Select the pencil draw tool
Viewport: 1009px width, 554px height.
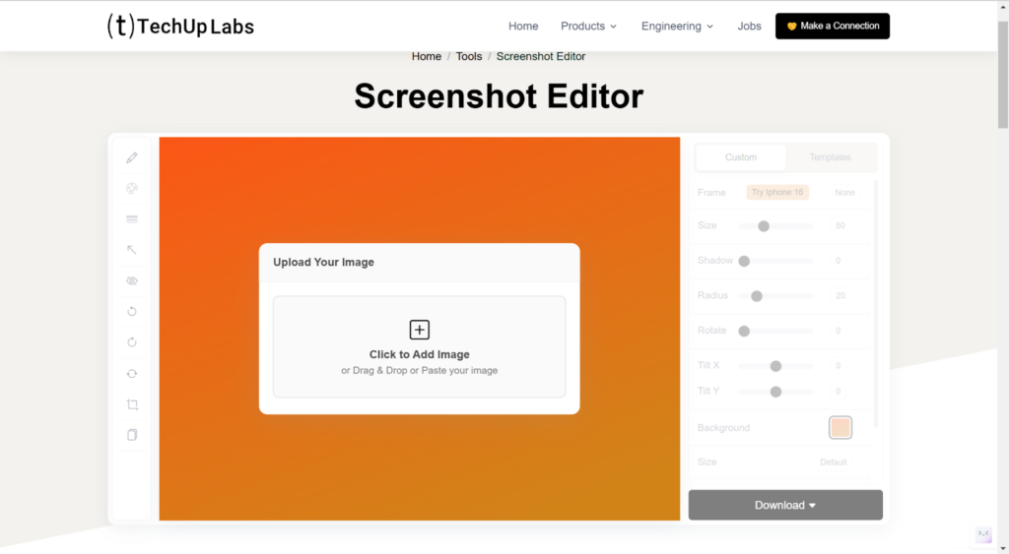coord(132,157)
